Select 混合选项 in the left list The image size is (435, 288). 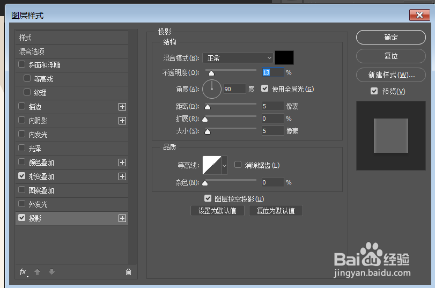pos(71,51)
